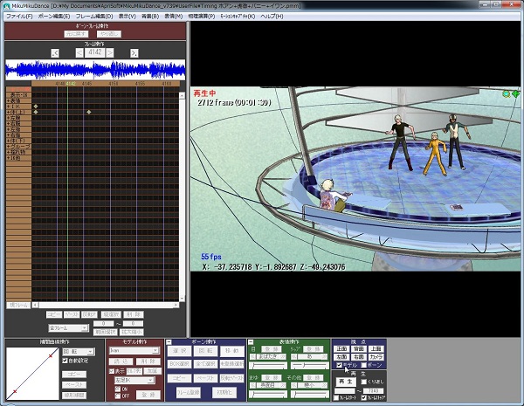Click the timeline horizontal scrollbar right arrow
This screenshot has height=406, width=524.
(x=176, y=305)
